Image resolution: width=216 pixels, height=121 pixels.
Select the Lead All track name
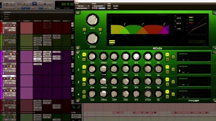pyautogui.click(x=9, y=23)
